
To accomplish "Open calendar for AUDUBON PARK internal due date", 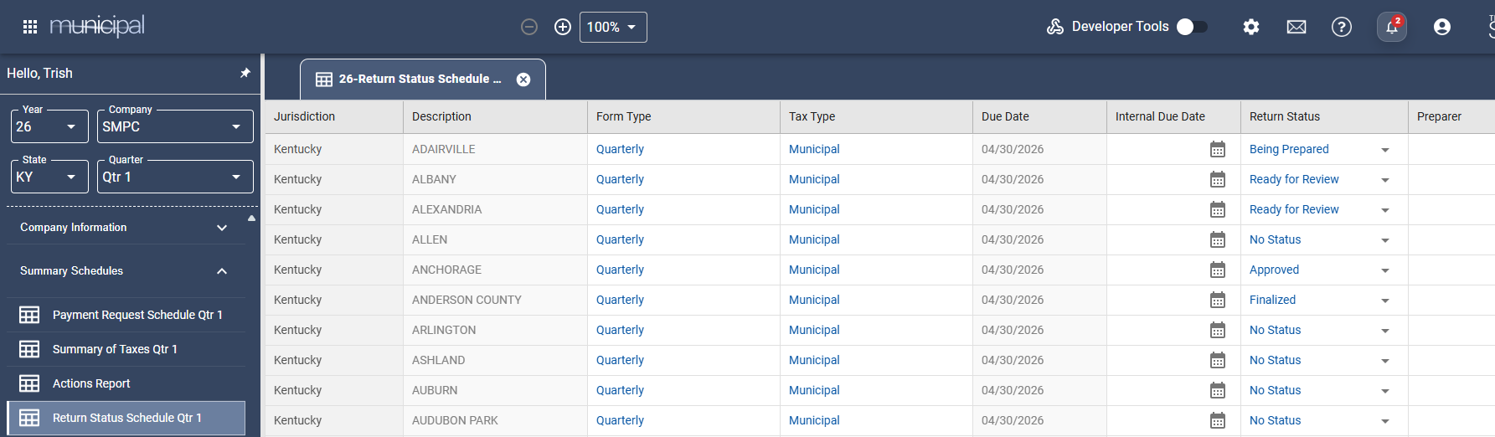I will 1218,420.
